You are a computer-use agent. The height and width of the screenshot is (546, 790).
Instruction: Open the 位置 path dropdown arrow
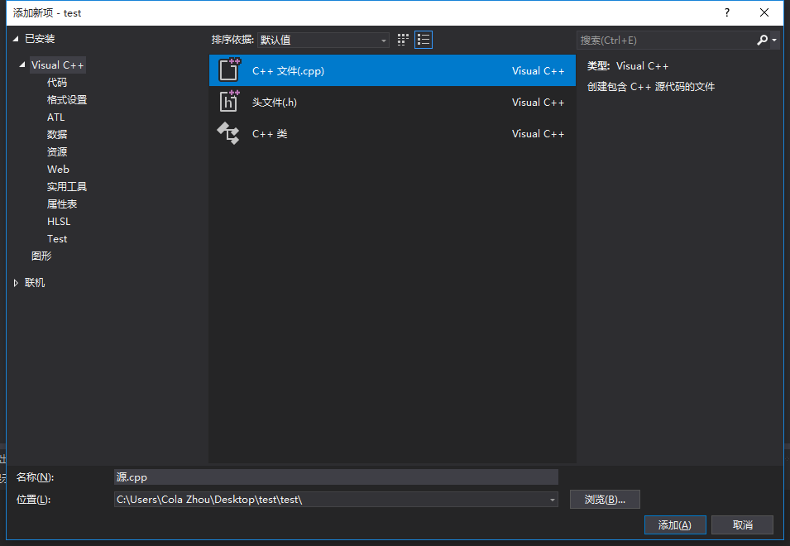[x=551, y=499]
